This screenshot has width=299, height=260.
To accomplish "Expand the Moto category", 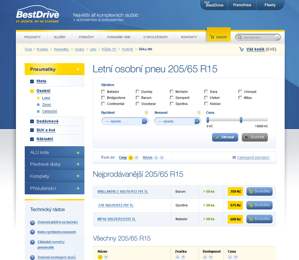I will coord(32,81).
